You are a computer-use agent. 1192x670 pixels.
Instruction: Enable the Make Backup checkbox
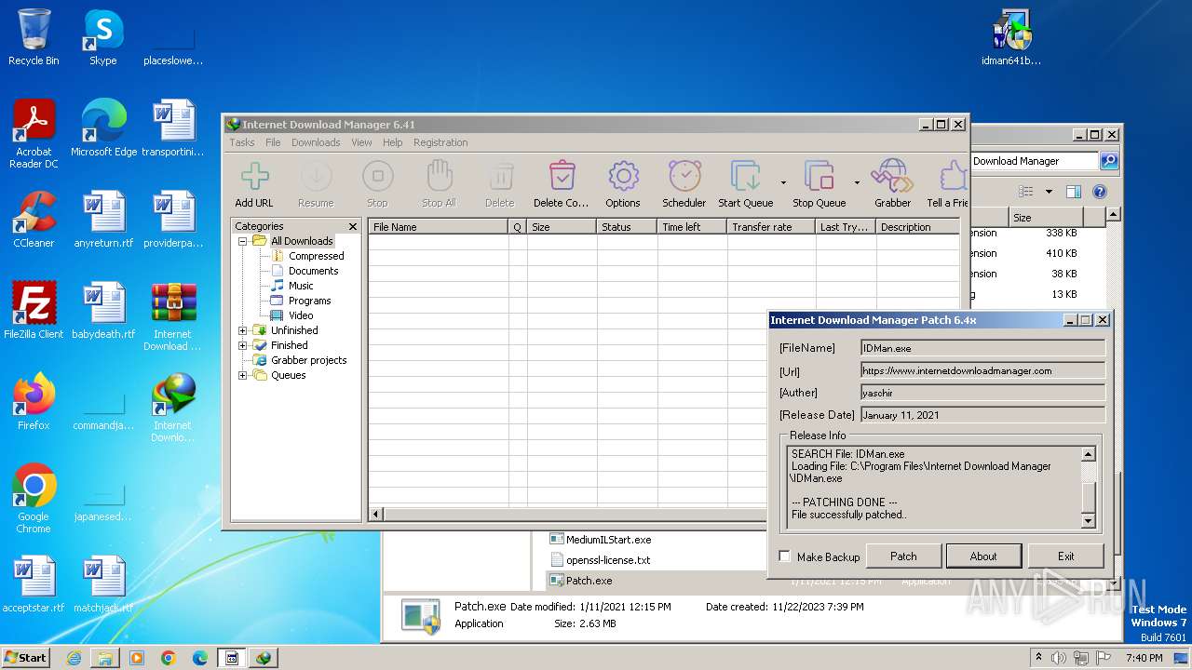pyautogui.click(x=785, y=556)
